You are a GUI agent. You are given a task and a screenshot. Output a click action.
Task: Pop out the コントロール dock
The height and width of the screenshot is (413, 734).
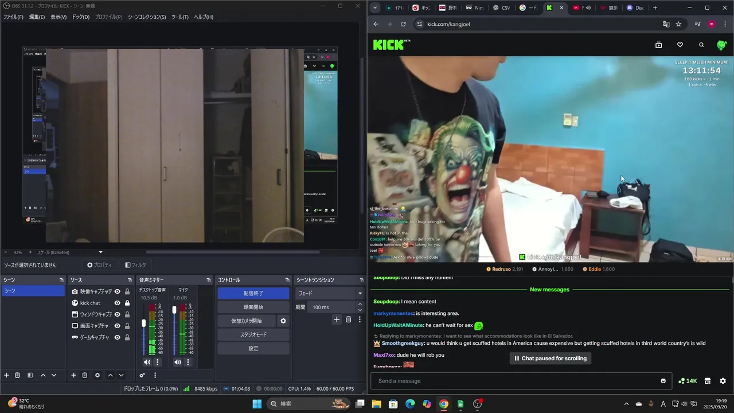(287, 280)
